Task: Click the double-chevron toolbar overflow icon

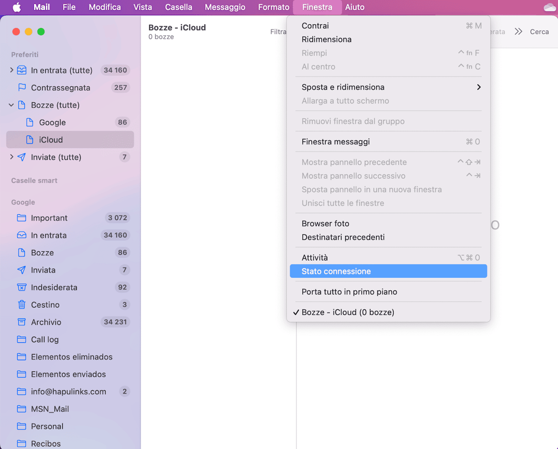Action: click(x=519, y=32)
